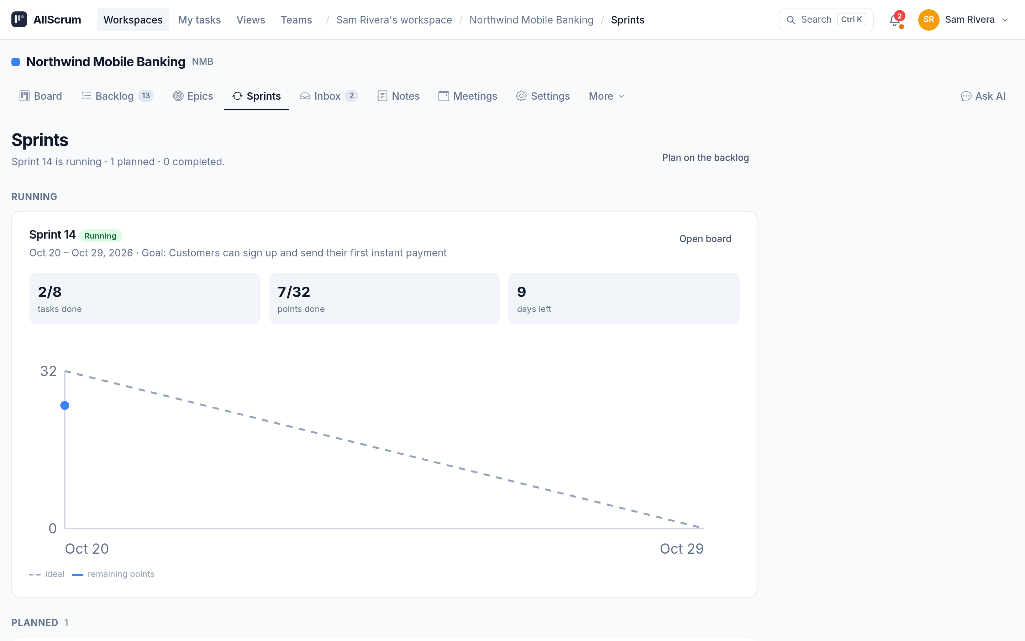The image size is (1025, 641).
Task: Click the Inbox tray icon
Action: pyautogui.click(x=305, y=96)
